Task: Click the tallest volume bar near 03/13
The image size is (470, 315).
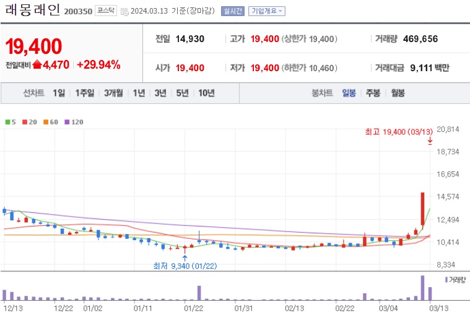Action: pos(423,288)
